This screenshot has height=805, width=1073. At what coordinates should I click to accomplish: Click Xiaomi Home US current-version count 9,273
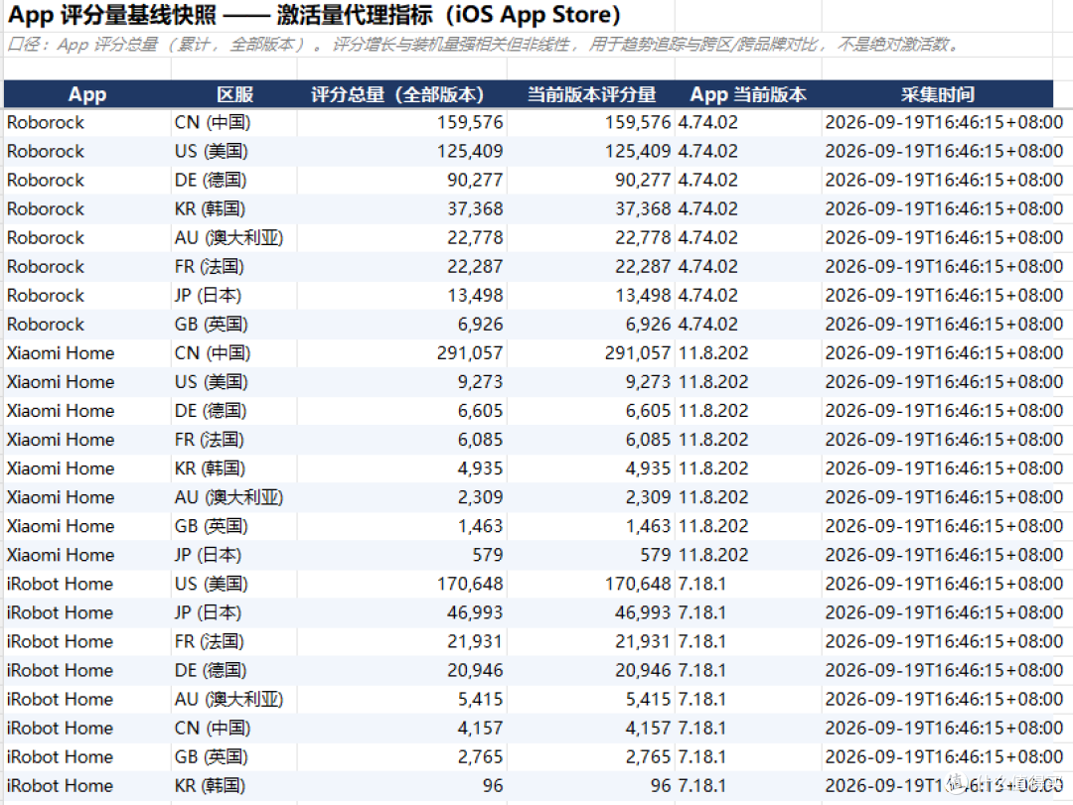pos(648,381)
